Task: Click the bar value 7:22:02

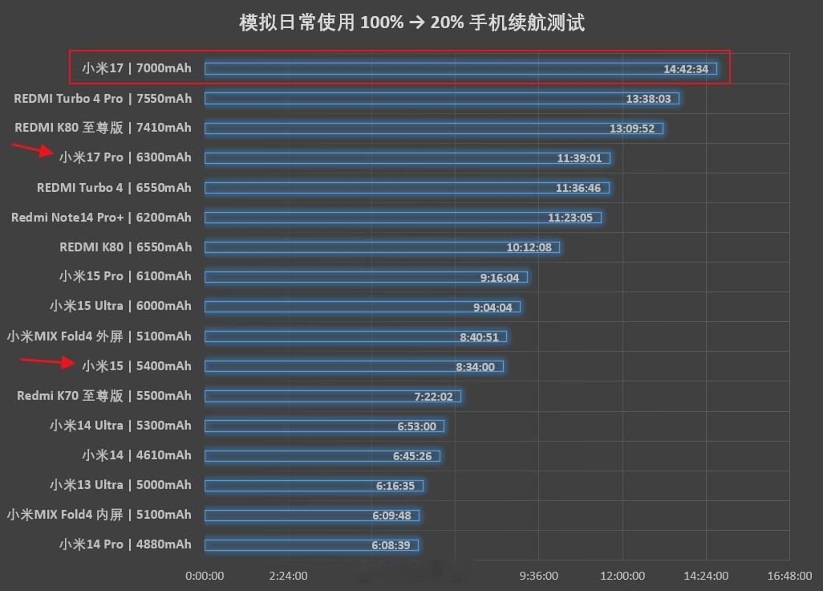Action: [433, 397]
